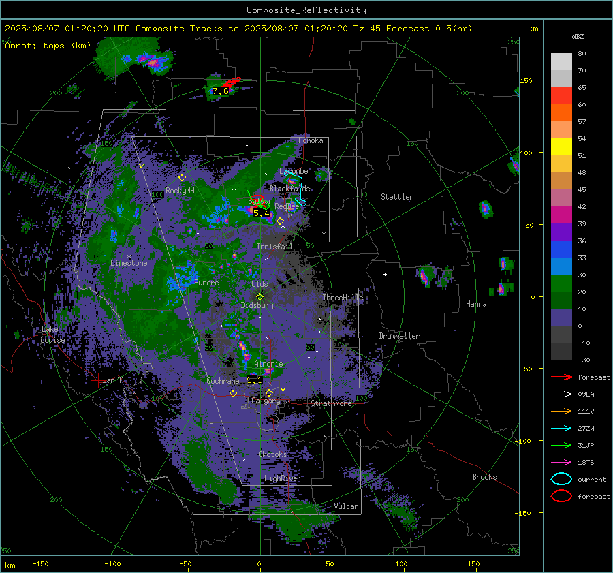Click the Ponoka town label

click(311, 140)
